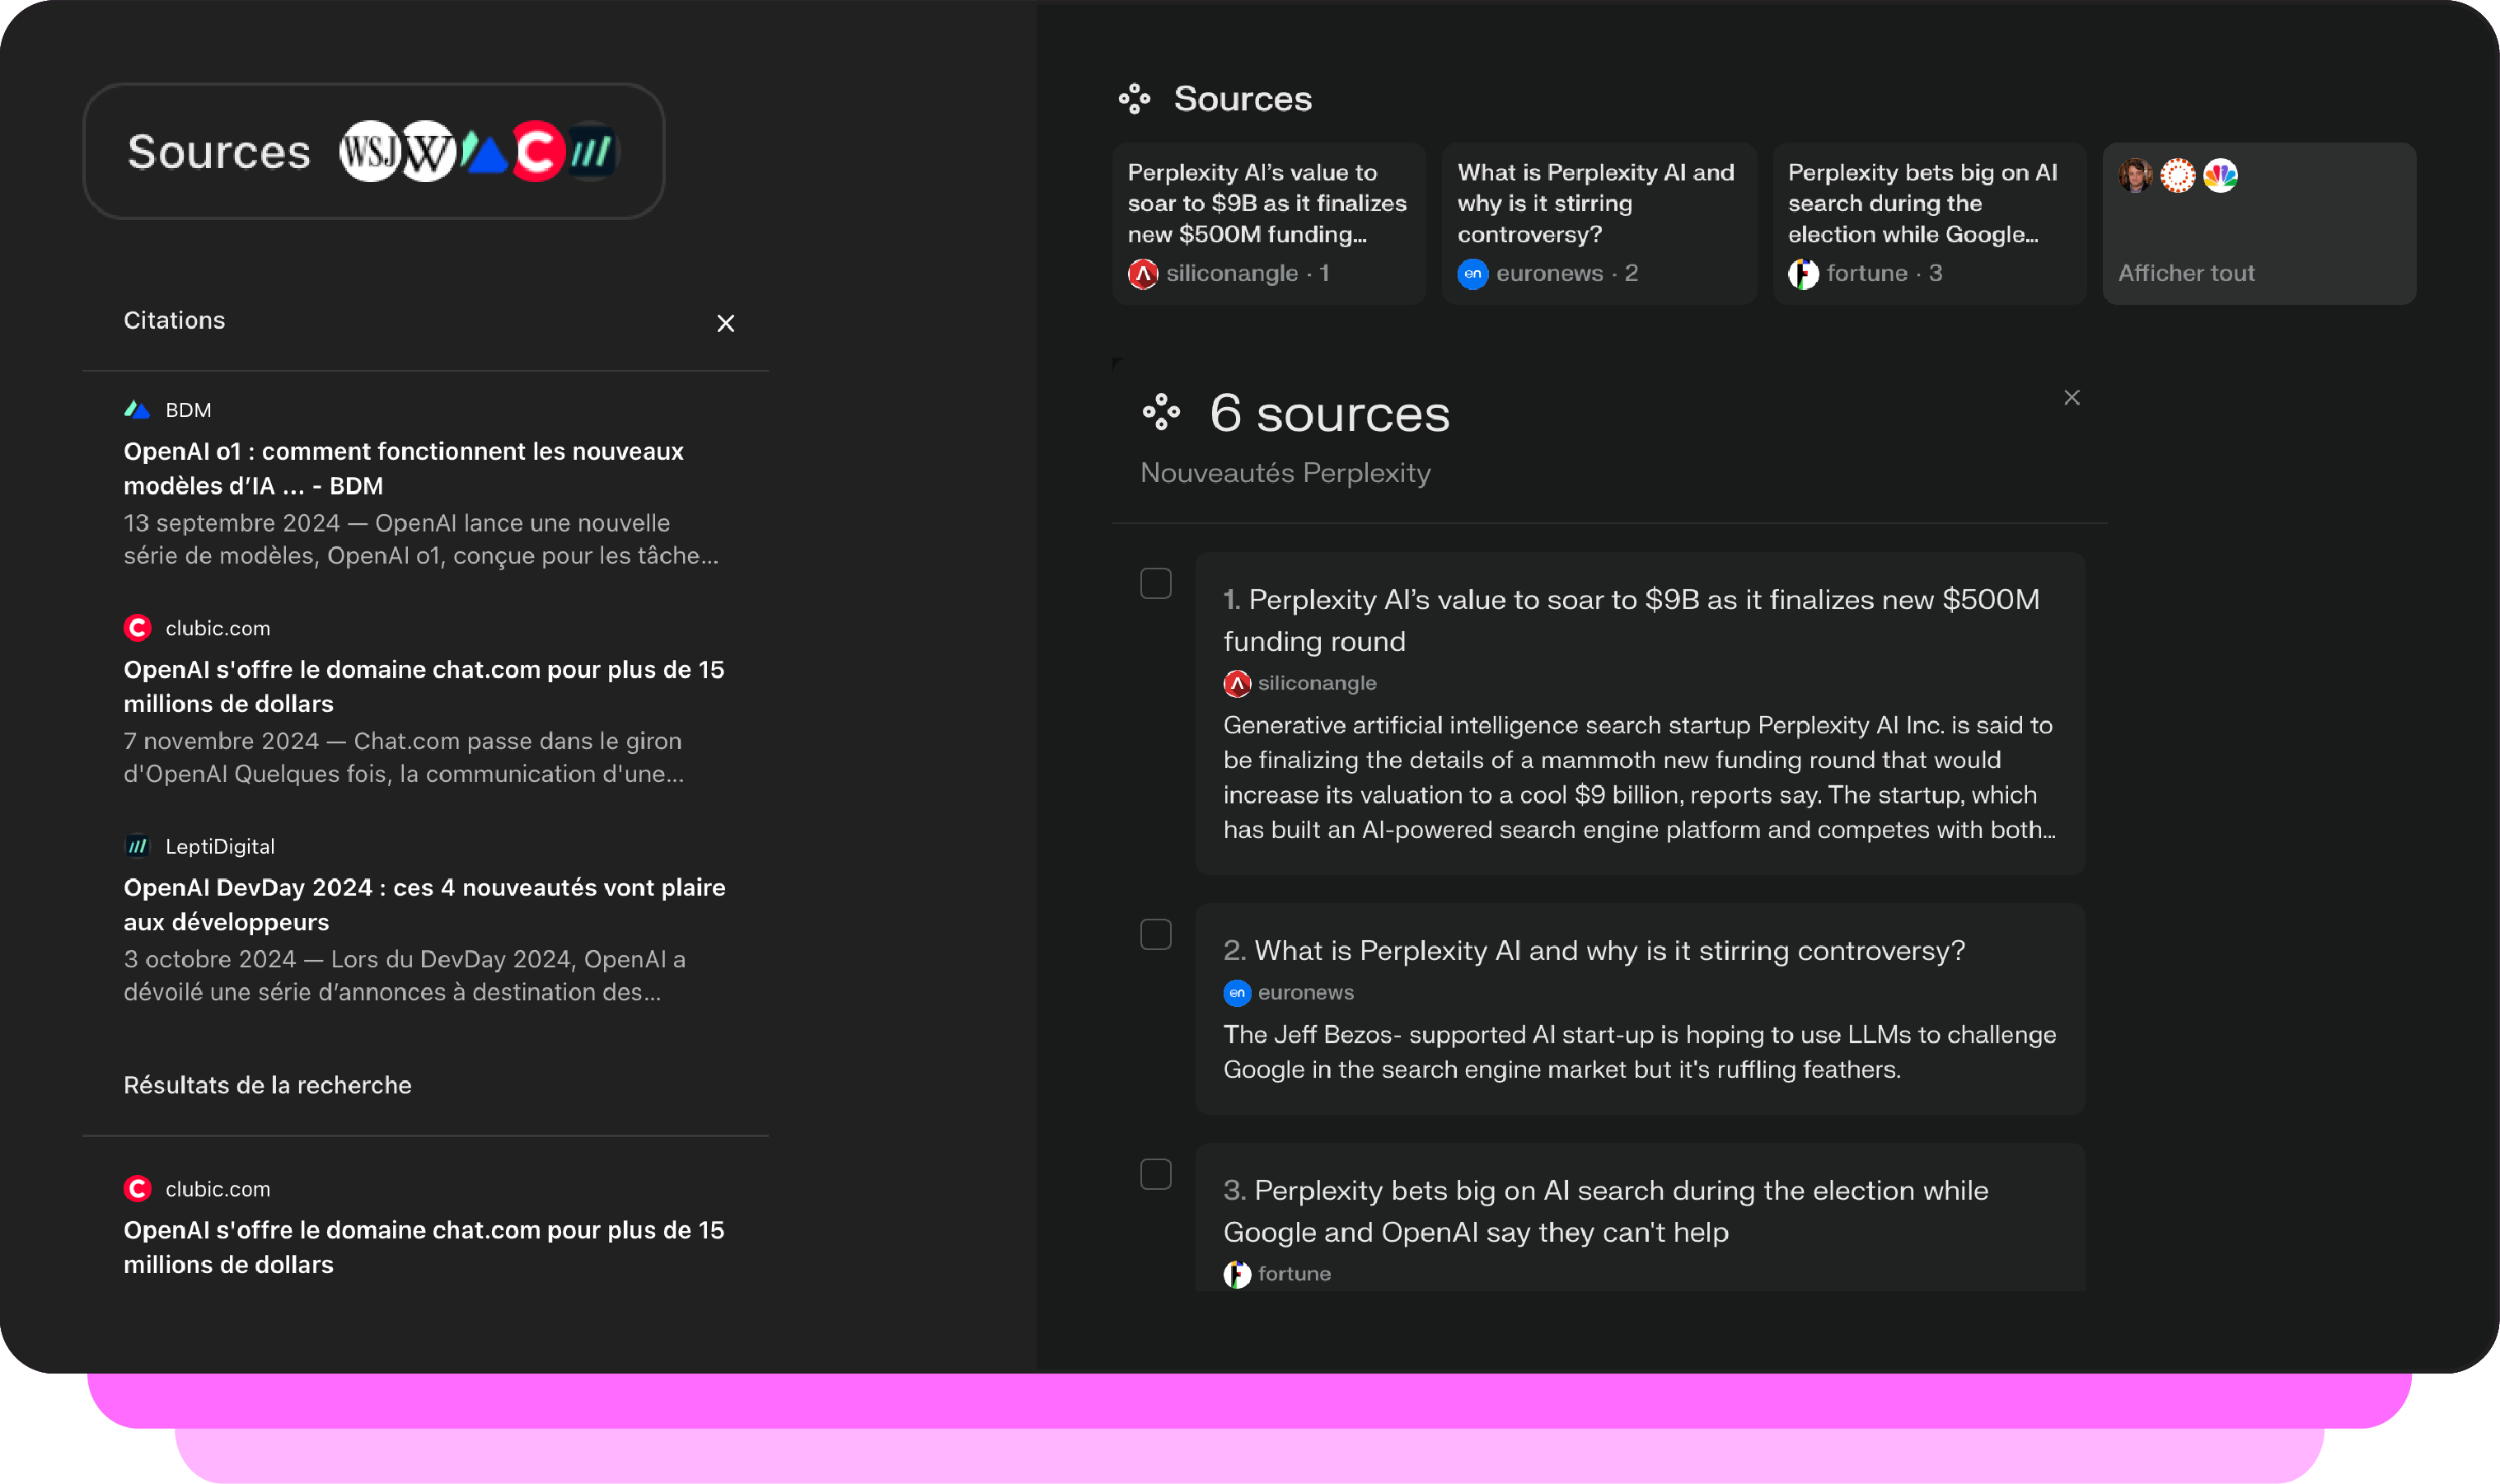Screen dimensions: 2500x1484
Task: Open source 3 title about AI search election
Action: click(x=1606, y=1211)
